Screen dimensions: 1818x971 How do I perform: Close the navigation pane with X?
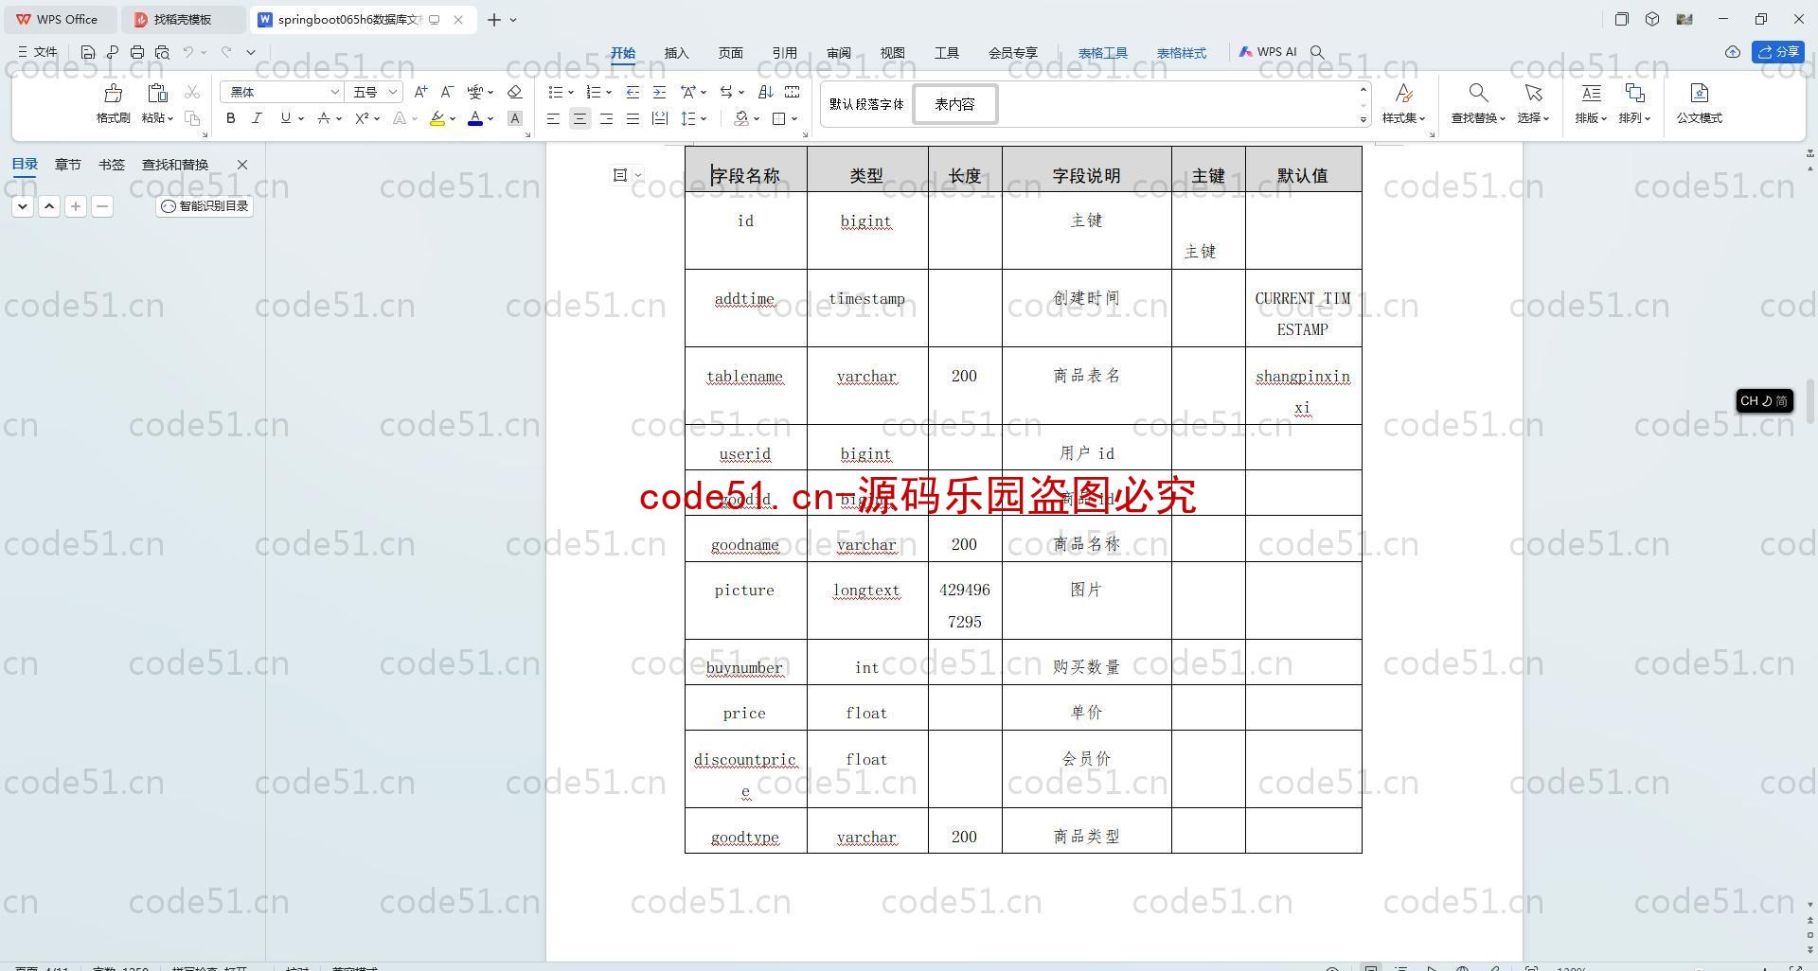242,165
